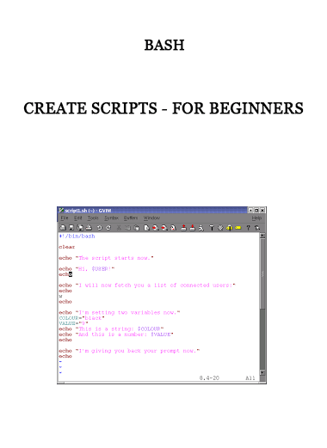Maximize the GVIM window

tap(256, 211)
